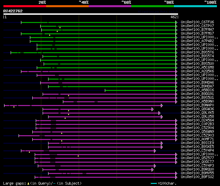
Task: Select the UniRef100_B9S5U1 label
Action: pos(197,98)
